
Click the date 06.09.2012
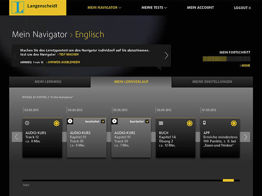[x=164, y=110]
